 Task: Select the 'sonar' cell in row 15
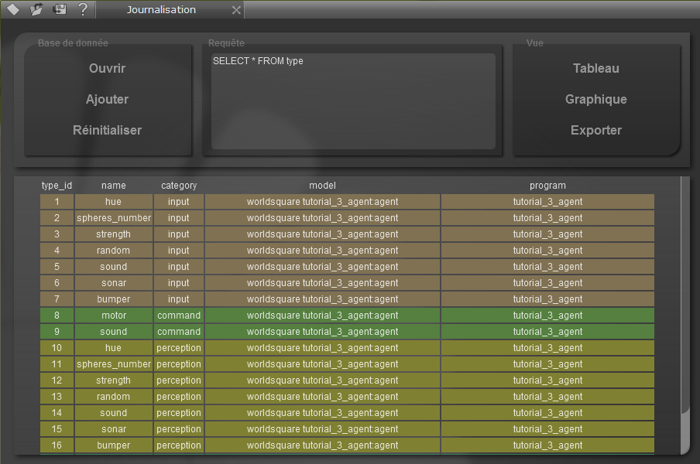click(x=113, y=429)
